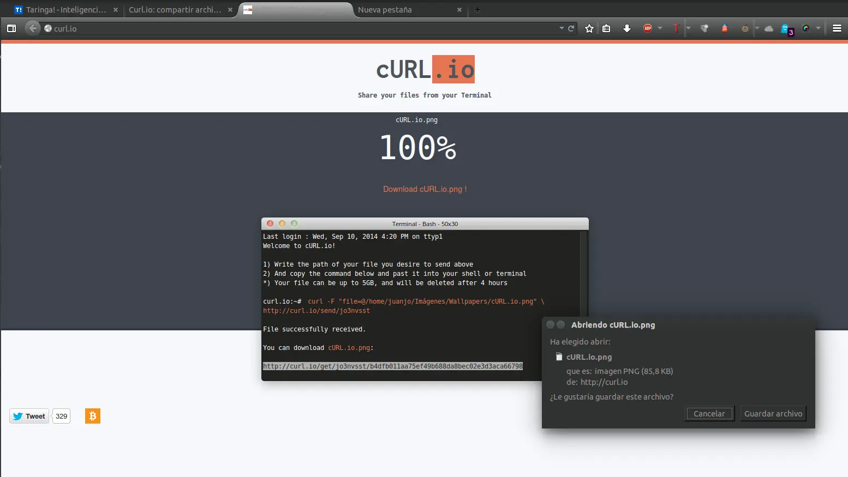Click the yellow dot on terminal window

coord(282,224)
